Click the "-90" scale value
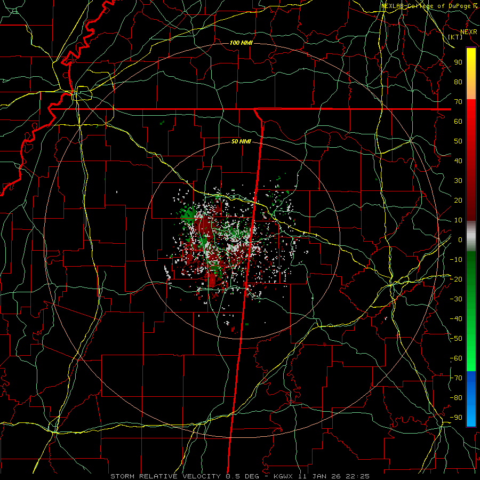Image resolution: width=480 pixels, height=480 pixels. point(456,418)
